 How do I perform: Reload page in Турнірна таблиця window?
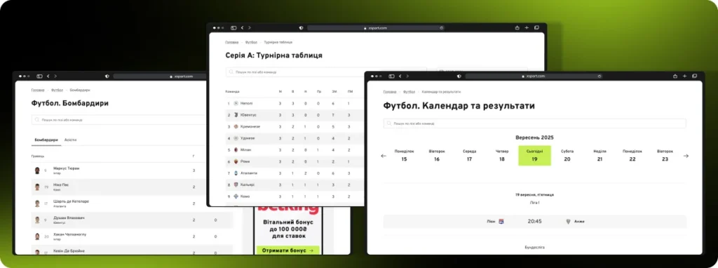point(442,28)
